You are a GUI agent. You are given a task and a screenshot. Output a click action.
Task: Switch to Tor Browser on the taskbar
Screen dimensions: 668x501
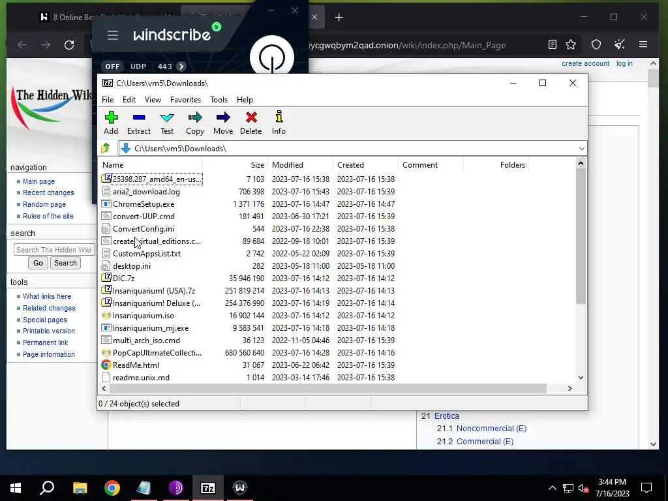pos(176,488)
